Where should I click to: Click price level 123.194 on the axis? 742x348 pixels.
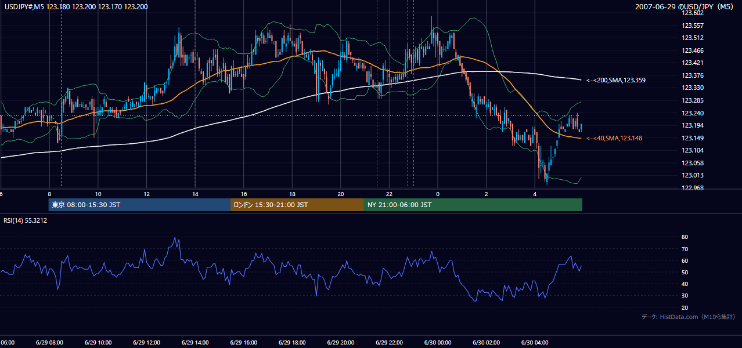coord(692,125)
